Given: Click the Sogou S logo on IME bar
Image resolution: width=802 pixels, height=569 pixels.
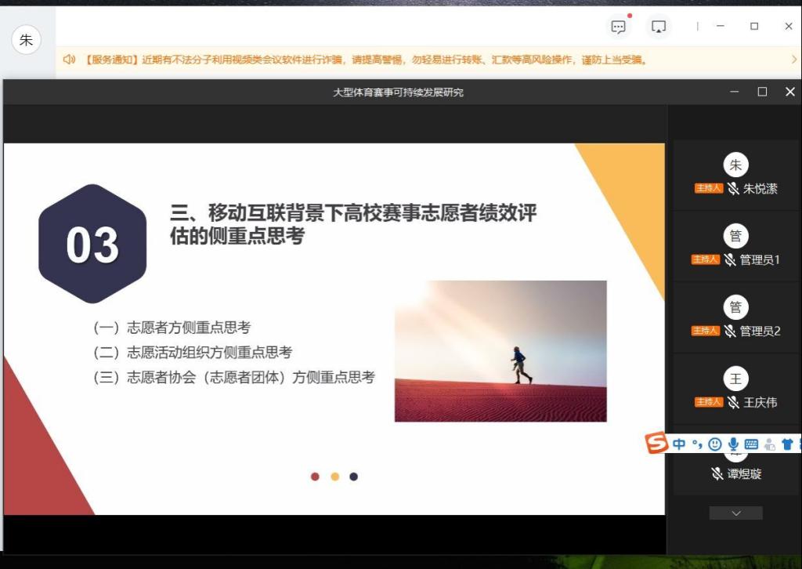Looking at the screenshot, I should coord(657,443).
